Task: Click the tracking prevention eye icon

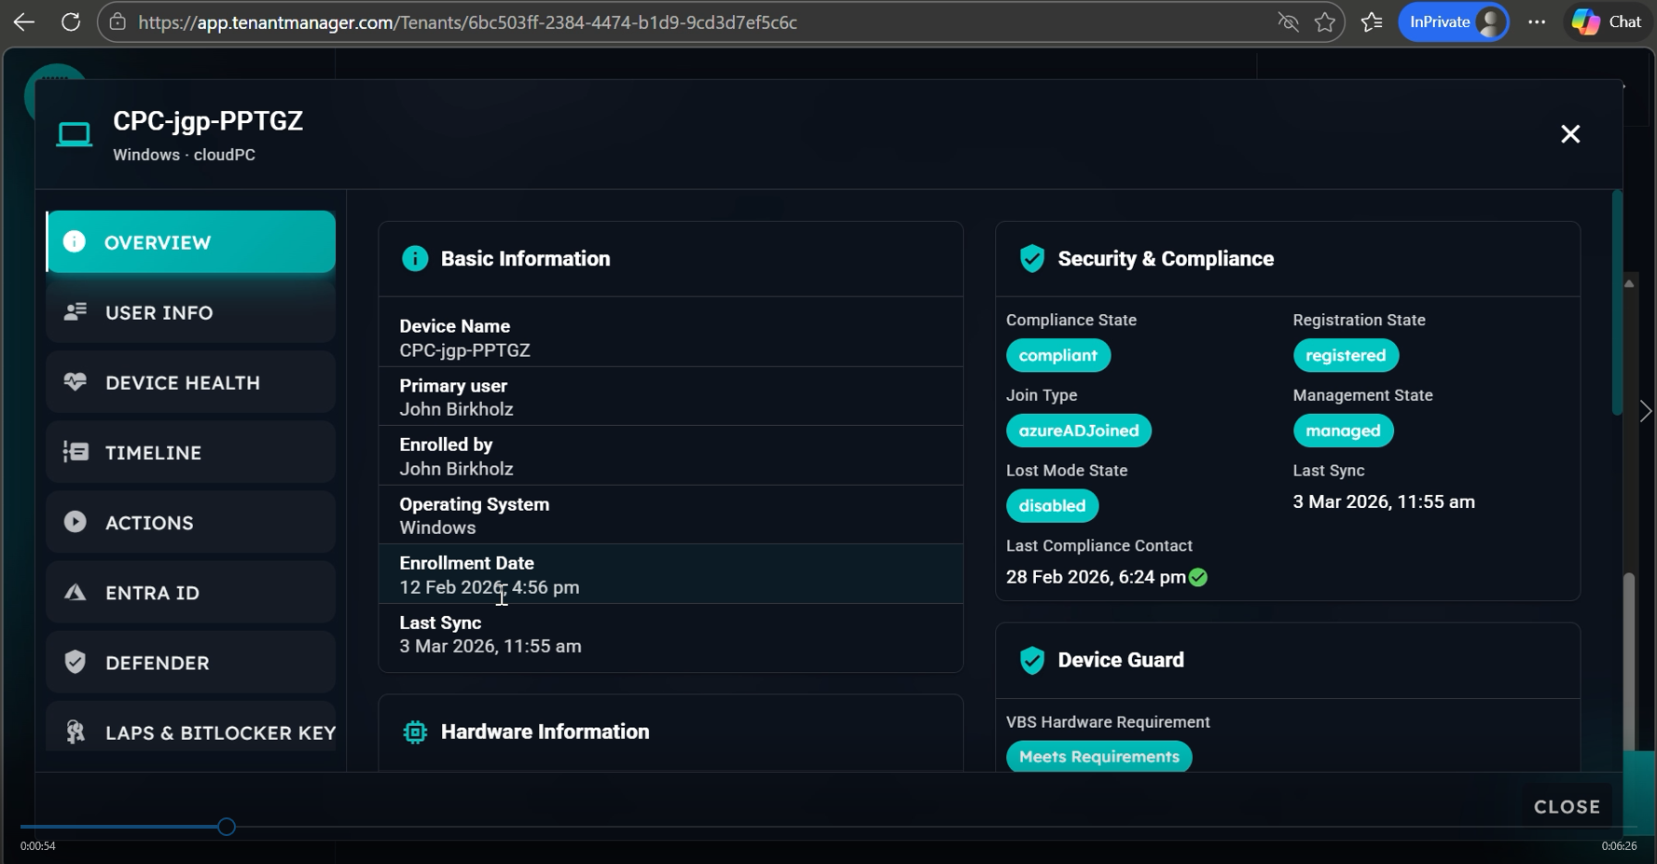Action: (x=1288, y=22)
